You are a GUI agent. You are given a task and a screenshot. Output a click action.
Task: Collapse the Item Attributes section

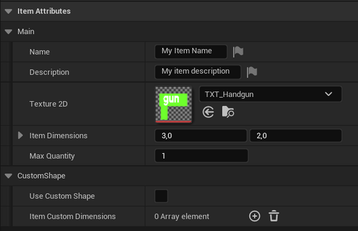pyautogui.click(x=9, y=11)
